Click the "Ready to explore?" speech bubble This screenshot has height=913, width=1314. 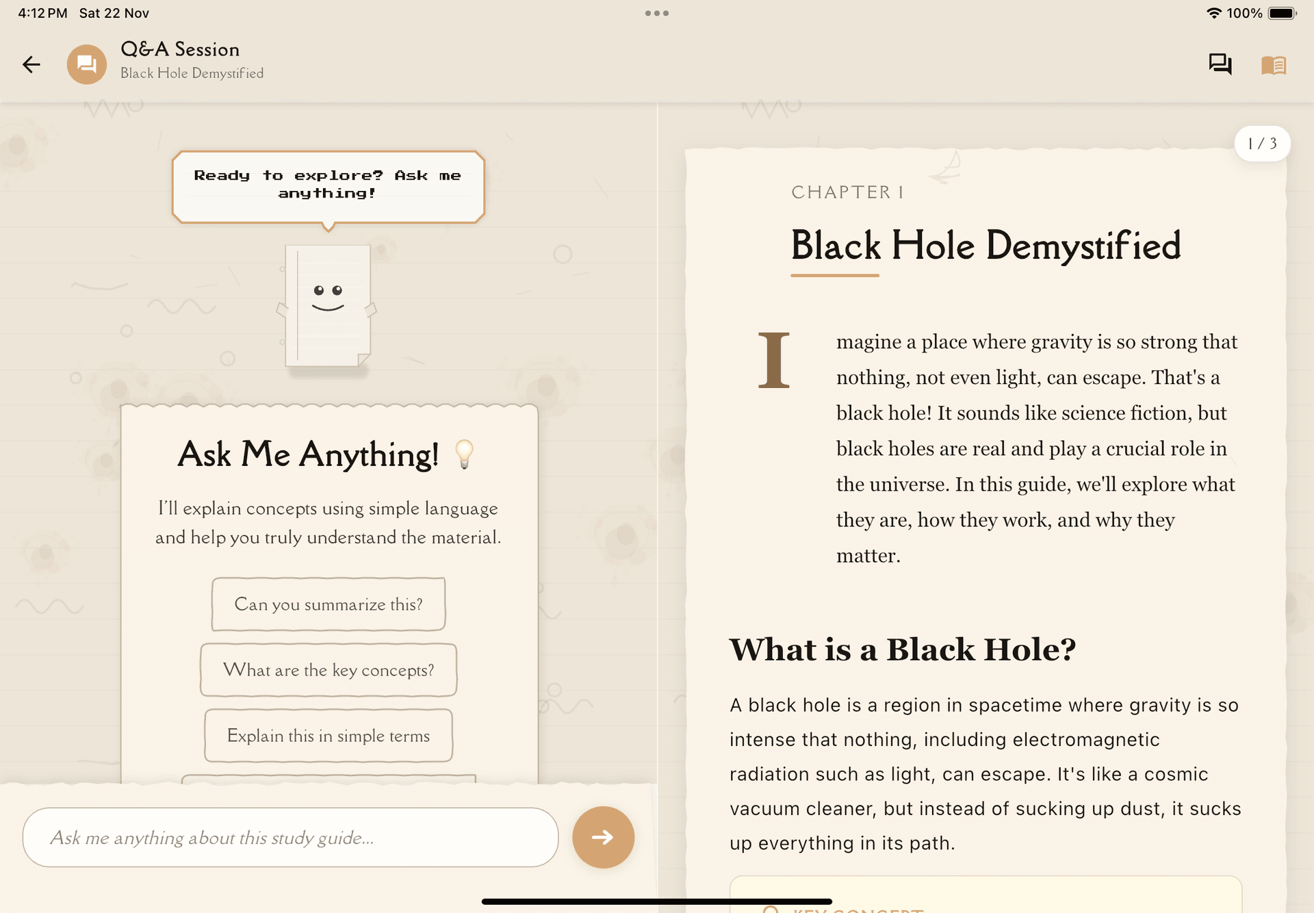click(x=328, y=185)
